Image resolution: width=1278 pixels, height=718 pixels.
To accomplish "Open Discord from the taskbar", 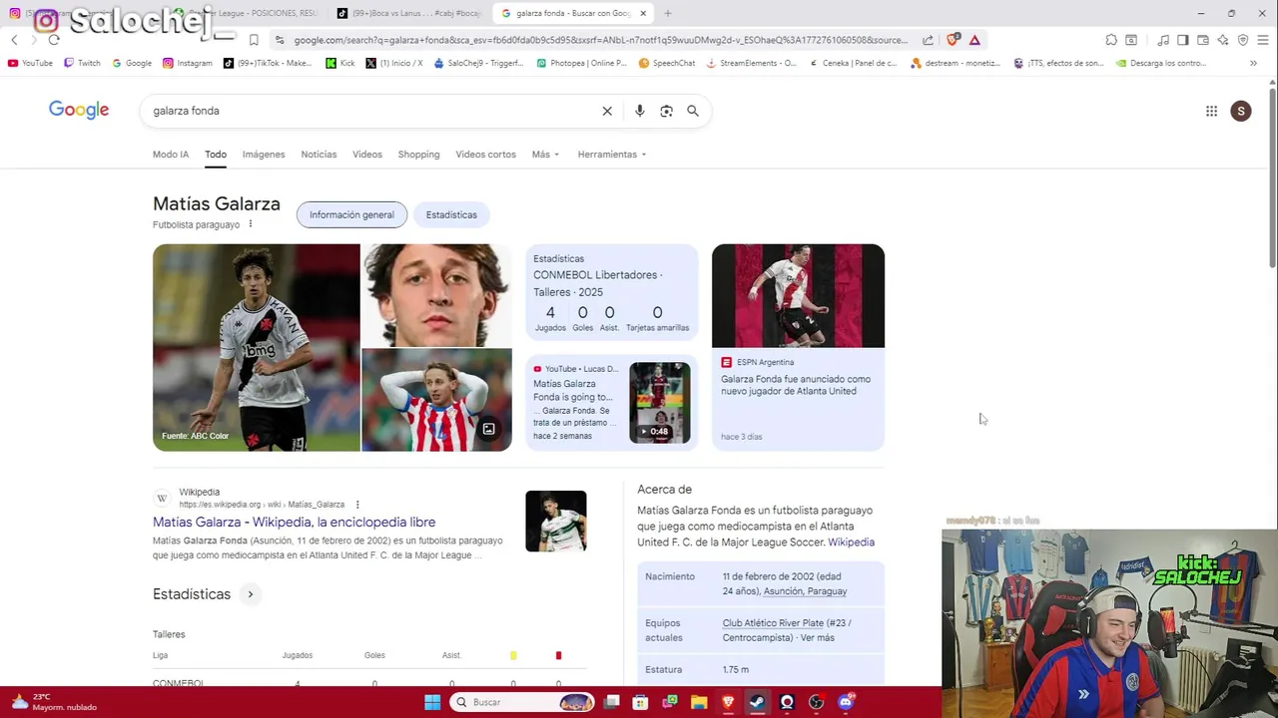I will tap(846, 702).
